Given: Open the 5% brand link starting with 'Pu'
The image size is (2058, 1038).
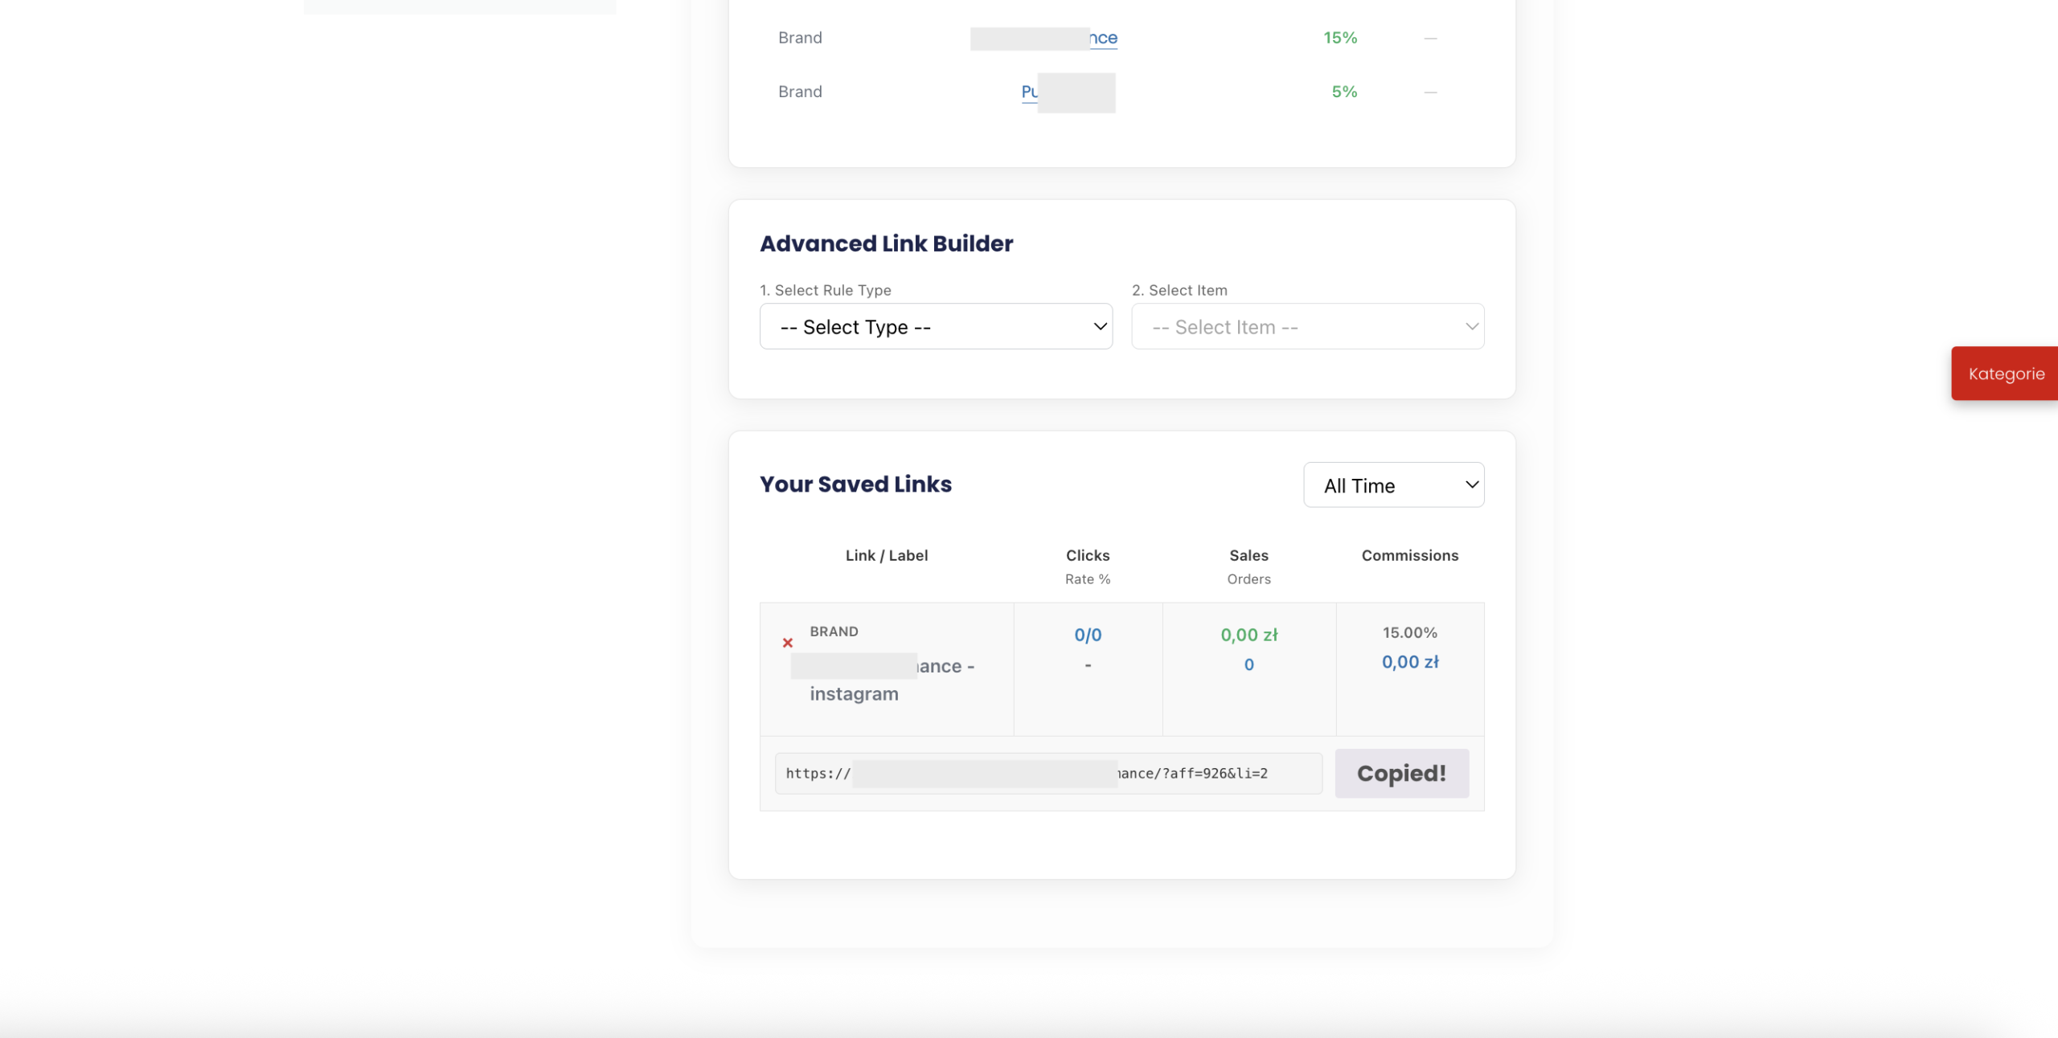Looking at the screenshot, I should pyautogui.click(x=1068, y=92).
